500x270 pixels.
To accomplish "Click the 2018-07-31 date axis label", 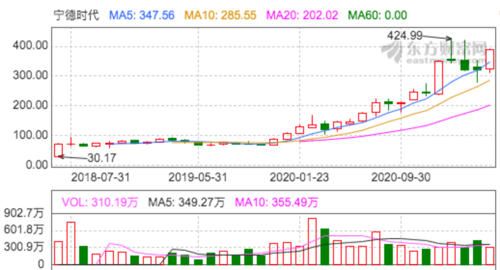I will tap(100, 177).
